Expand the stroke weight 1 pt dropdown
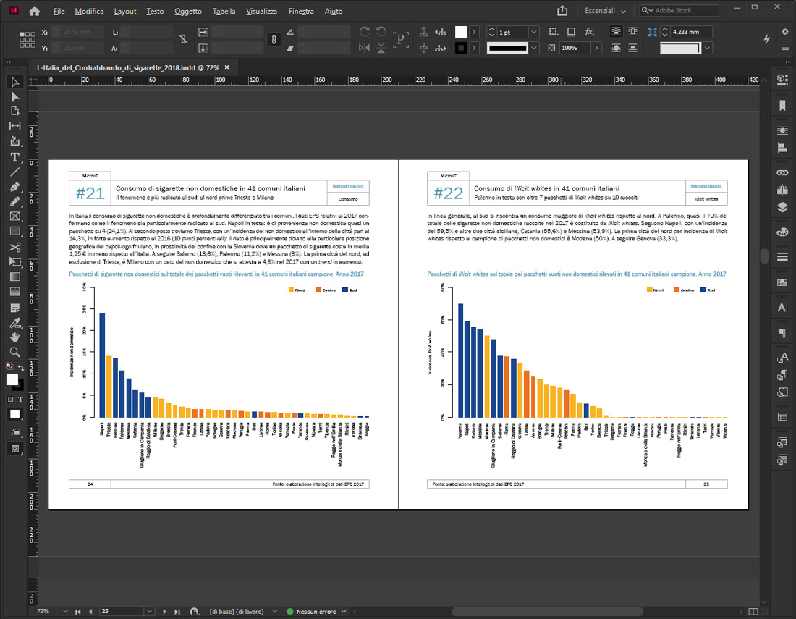Screen dimensions: 796x619 [x=533, y=33]
